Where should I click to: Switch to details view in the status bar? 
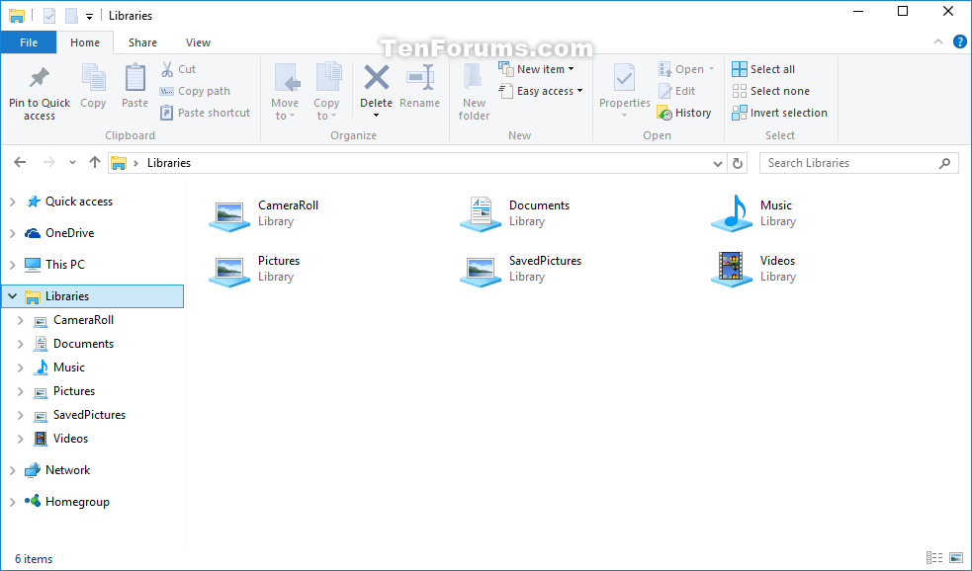tap(935, 558)
